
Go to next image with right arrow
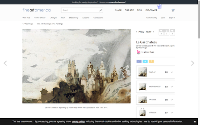pyautogui.click(x=192, y=63)
